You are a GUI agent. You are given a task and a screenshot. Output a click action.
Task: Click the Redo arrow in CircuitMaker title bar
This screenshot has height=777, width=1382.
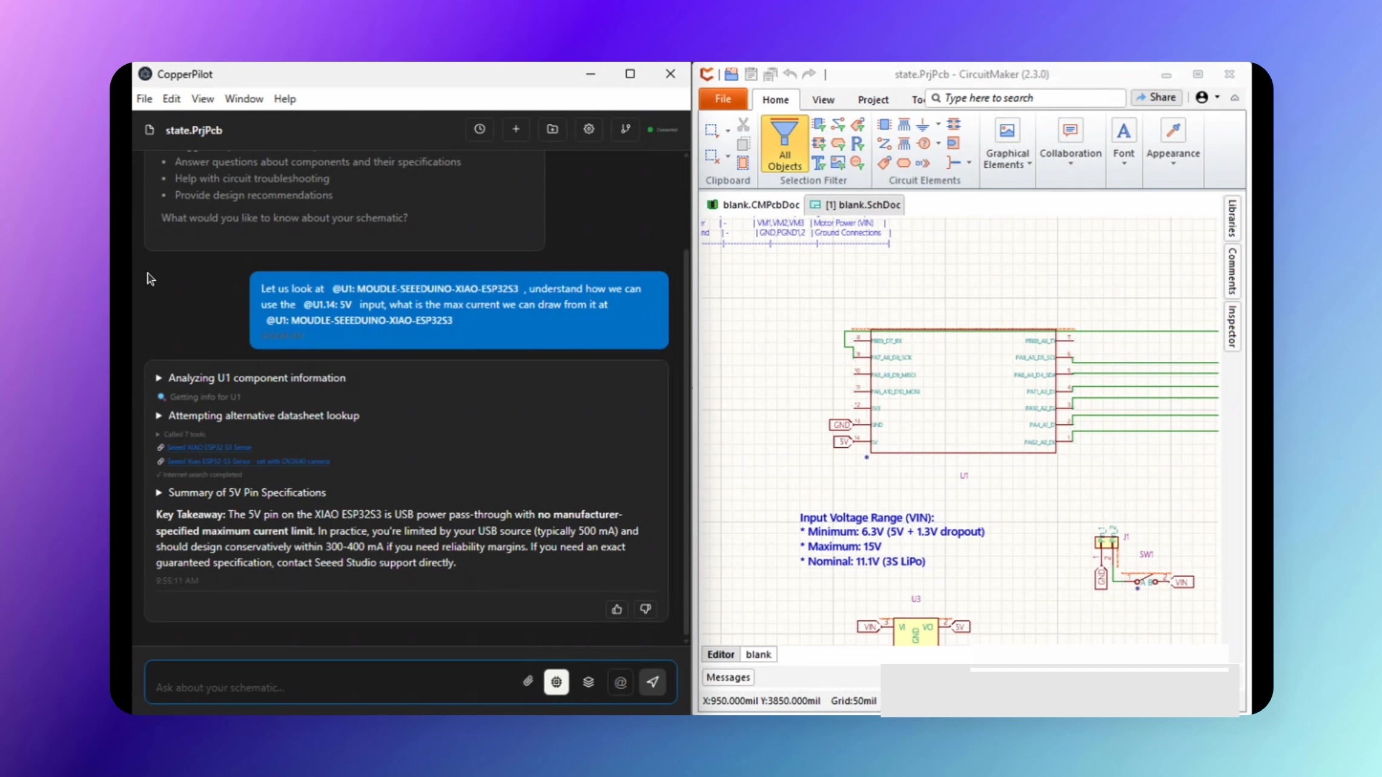point(809,74)
